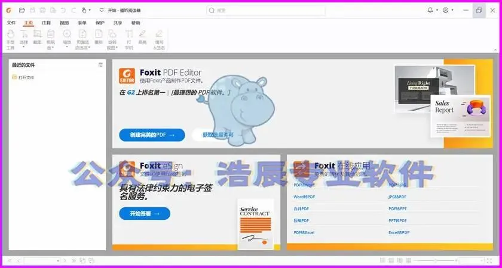
Task: Click the last page arrow in status bar
Action: click(74, 261)
